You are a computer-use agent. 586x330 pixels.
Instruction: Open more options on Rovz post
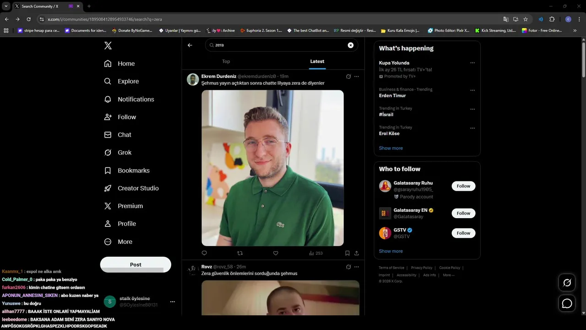(357, 267)
